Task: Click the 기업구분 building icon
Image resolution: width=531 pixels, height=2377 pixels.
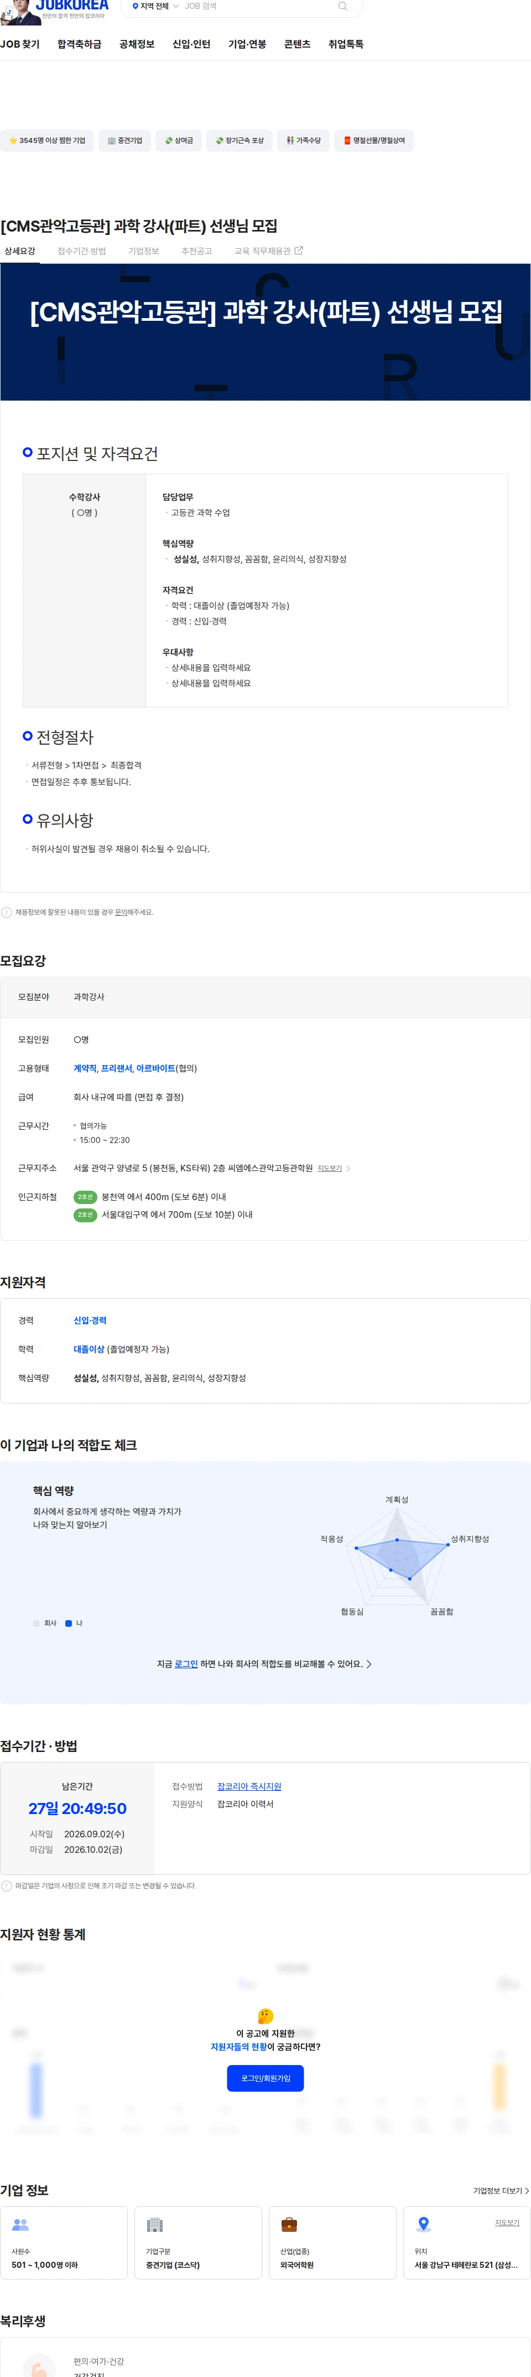Action: 155,2225
